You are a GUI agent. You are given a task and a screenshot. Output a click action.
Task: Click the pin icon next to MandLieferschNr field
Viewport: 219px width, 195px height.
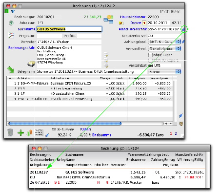183,29
